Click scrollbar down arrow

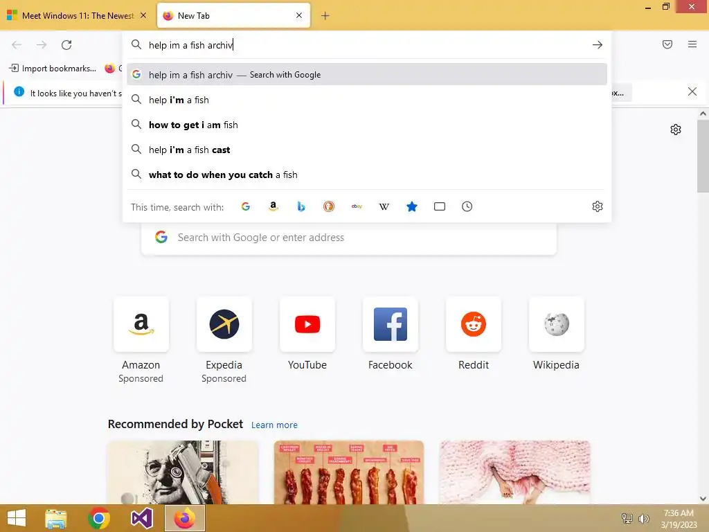point(703,499)
